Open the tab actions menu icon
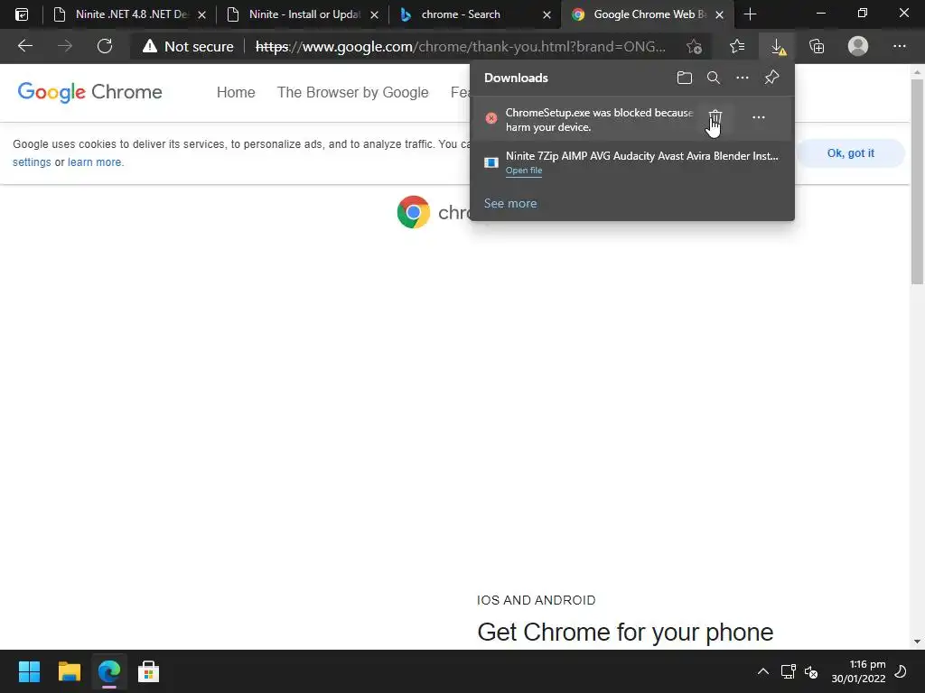This screenshot has width=925, height=693. tap(22, 14)
